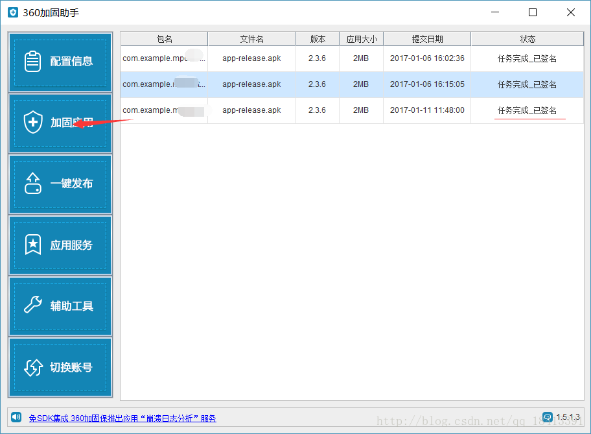Click the 一键发布 upload icon
The height and width of the screenshot is (434, 591).
click(x=33, y=184)
